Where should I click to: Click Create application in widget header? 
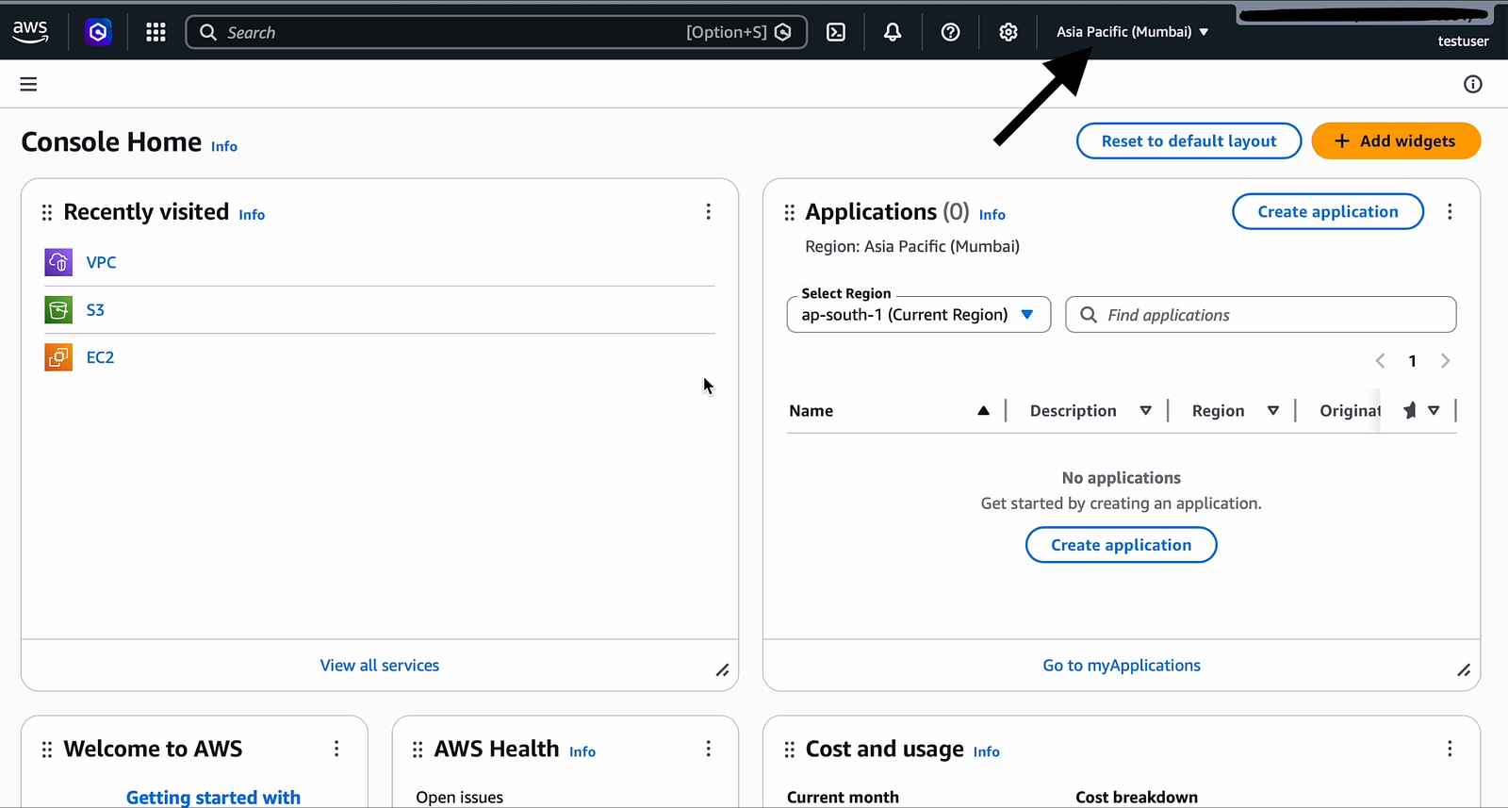tap(1328, 212)
